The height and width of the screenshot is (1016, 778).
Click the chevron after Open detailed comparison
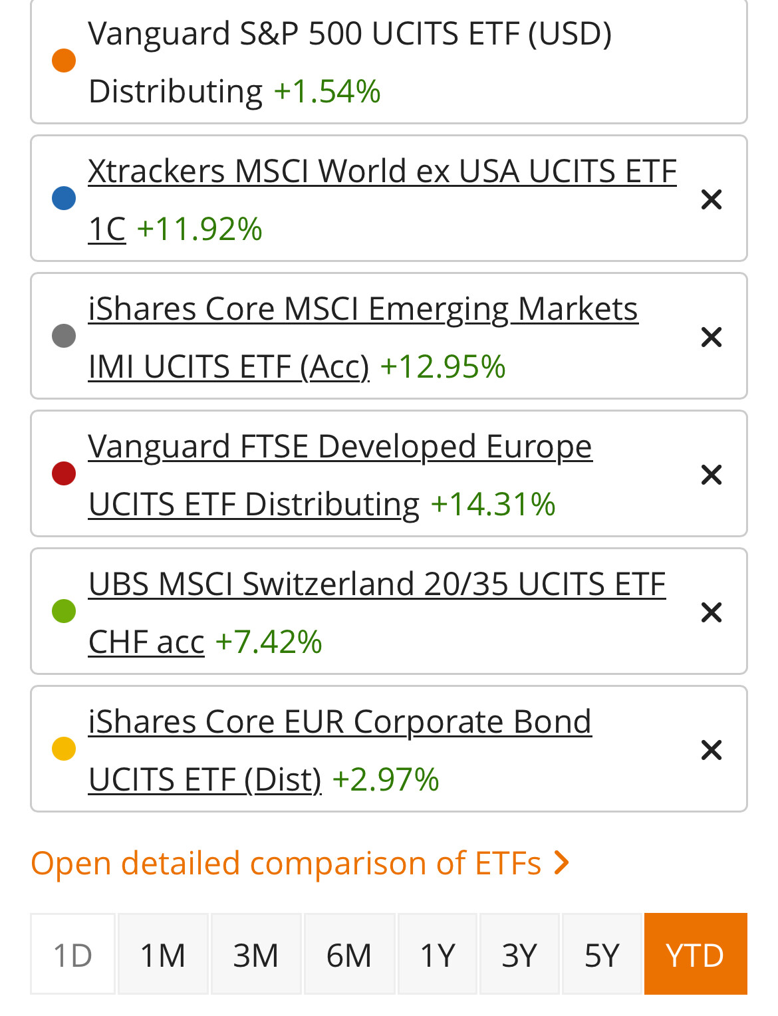(562, 863)
